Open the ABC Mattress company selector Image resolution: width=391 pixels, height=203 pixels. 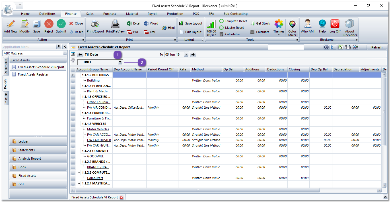[35, 53]
